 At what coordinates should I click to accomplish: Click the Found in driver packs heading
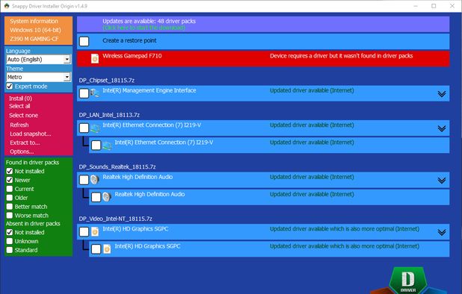tap(32, 162)
